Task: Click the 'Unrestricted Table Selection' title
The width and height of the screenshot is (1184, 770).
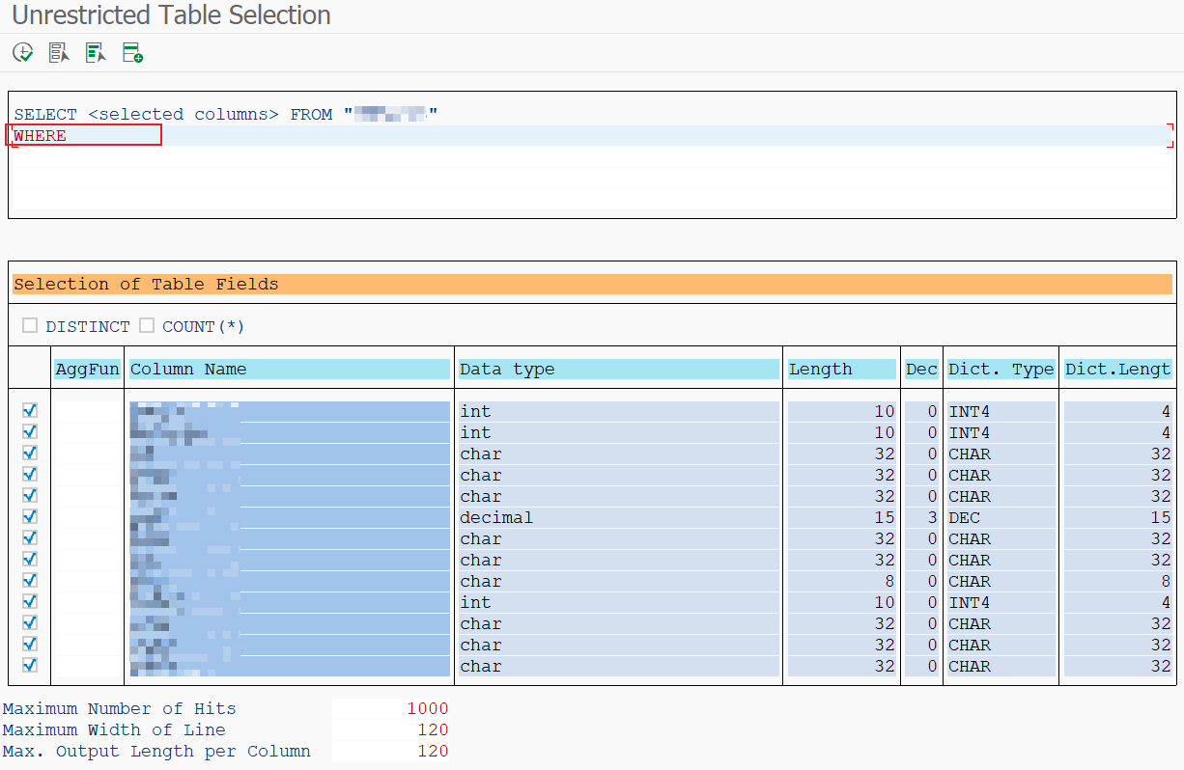Action: 171,15
